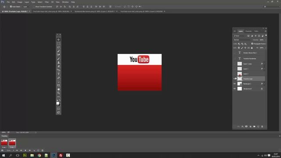Viewport: 281px width, 158px height.
Task: Select the Clone Stamp tool
Action: (x=58, y=62)
